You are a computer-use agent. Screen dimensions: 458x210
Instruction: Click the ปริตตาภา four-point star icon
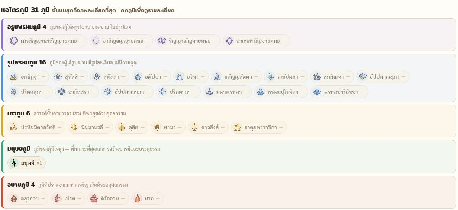tap(162, 92)
